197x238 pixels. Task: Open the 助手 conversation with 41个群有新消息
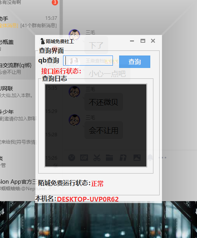click(29, 21)
